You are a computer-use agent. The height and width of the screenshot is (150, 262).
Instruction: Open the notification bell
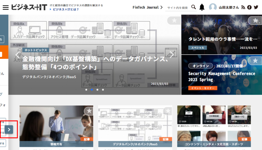[x=202, y=7]
